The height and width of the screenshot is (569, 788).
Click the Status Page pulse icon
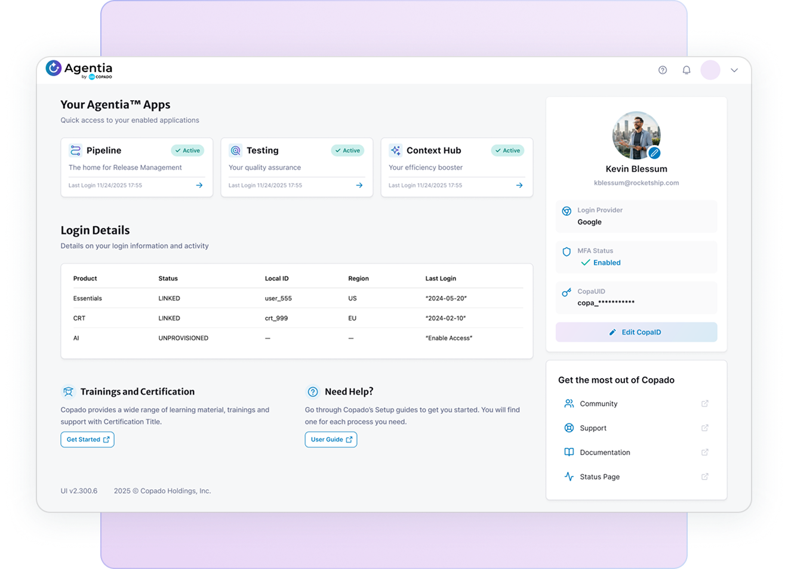coord(569,477)
